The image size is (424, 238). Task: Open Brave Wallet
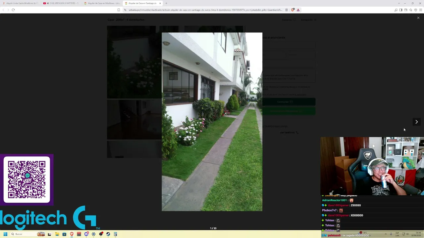(406, 10)
